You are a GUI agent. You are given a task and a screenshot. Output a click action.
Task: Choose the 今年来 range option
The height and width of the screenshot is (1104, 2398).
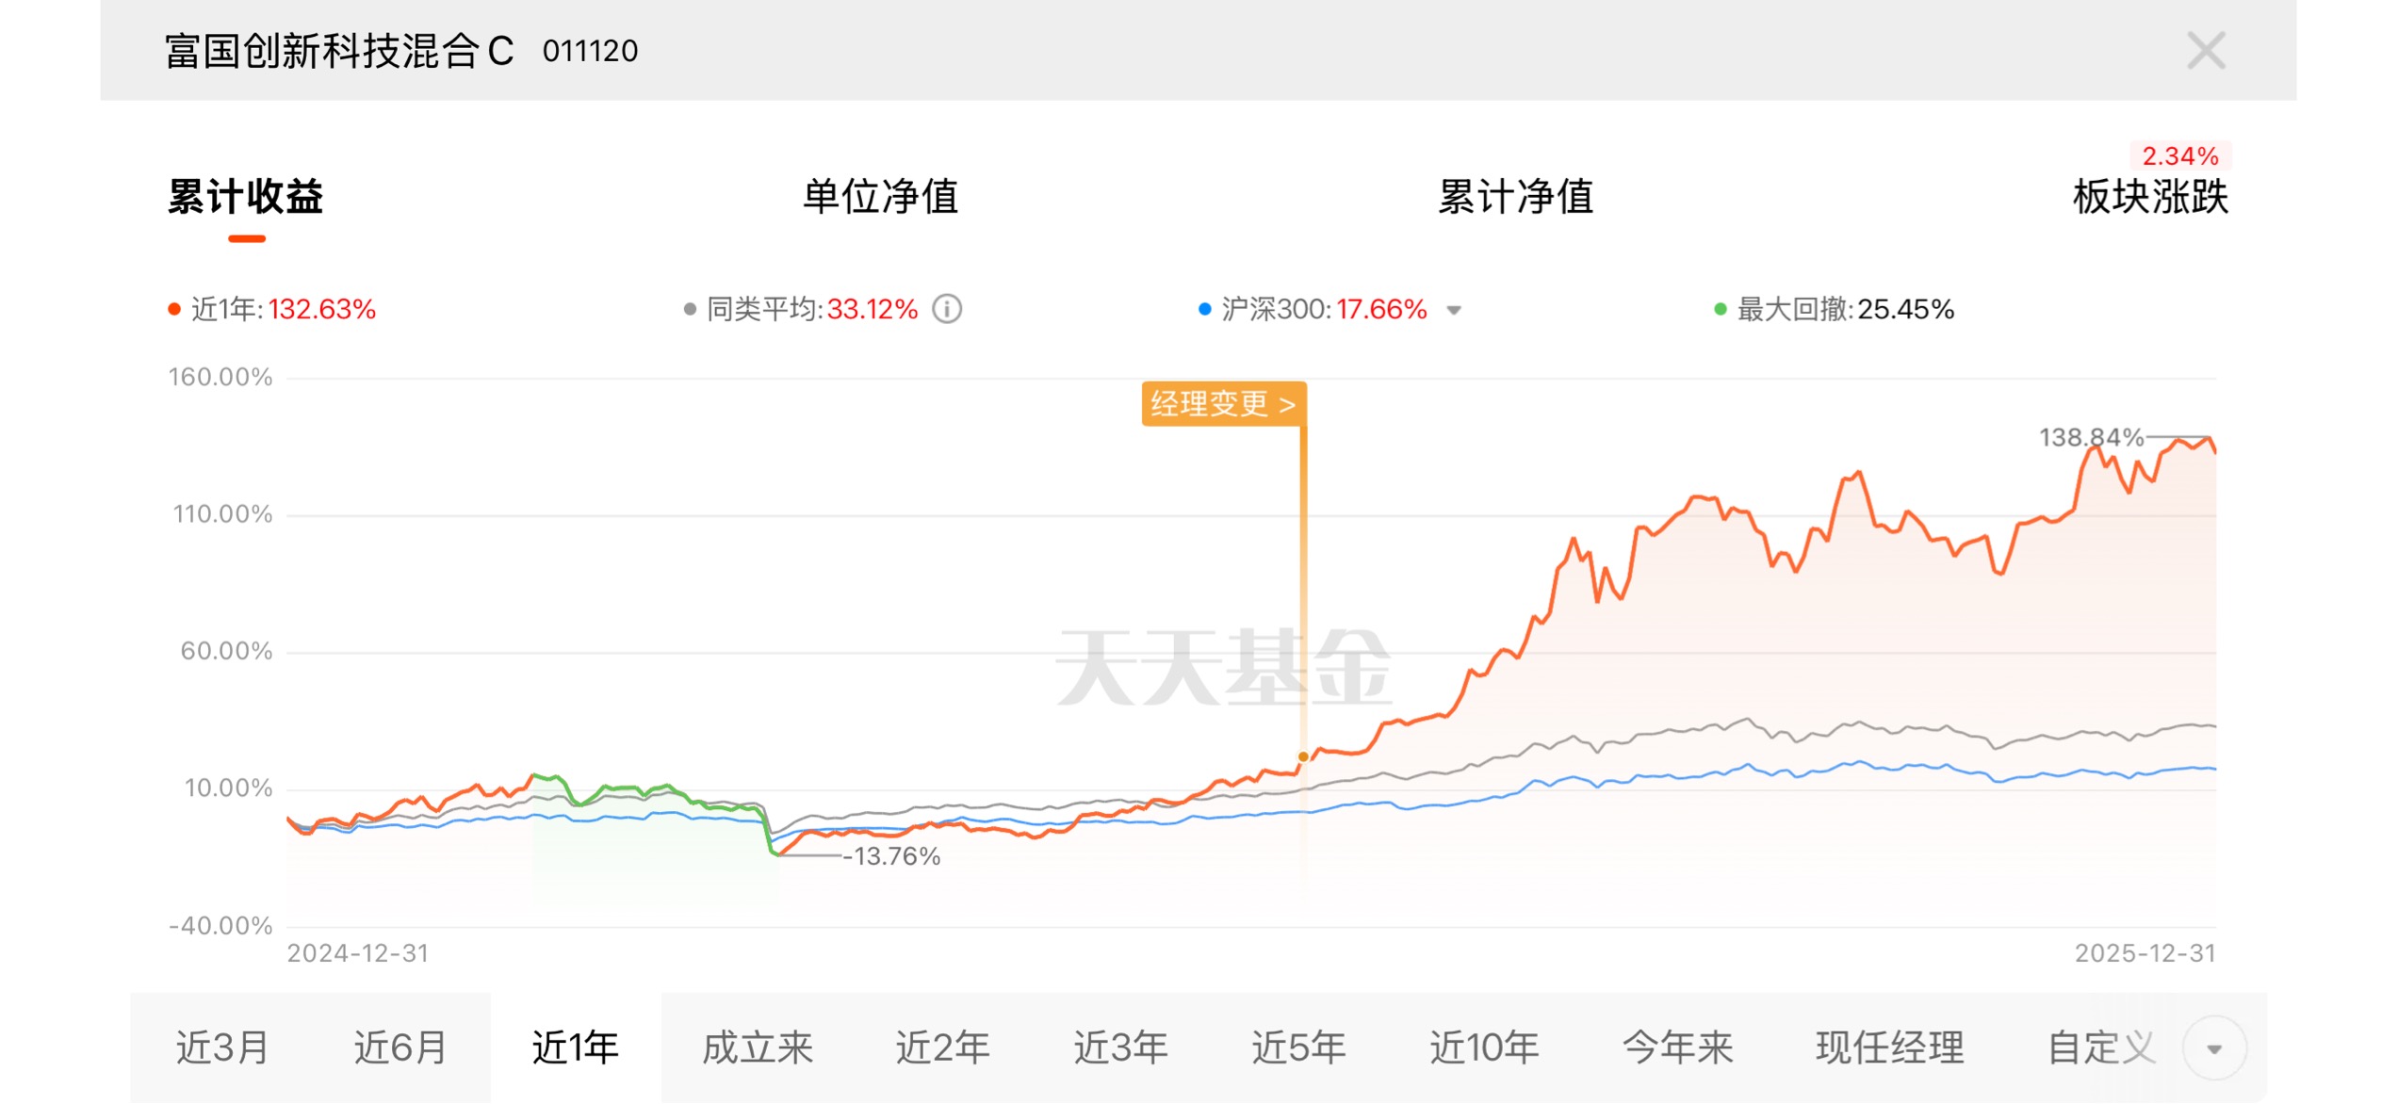[1677, 1047]
